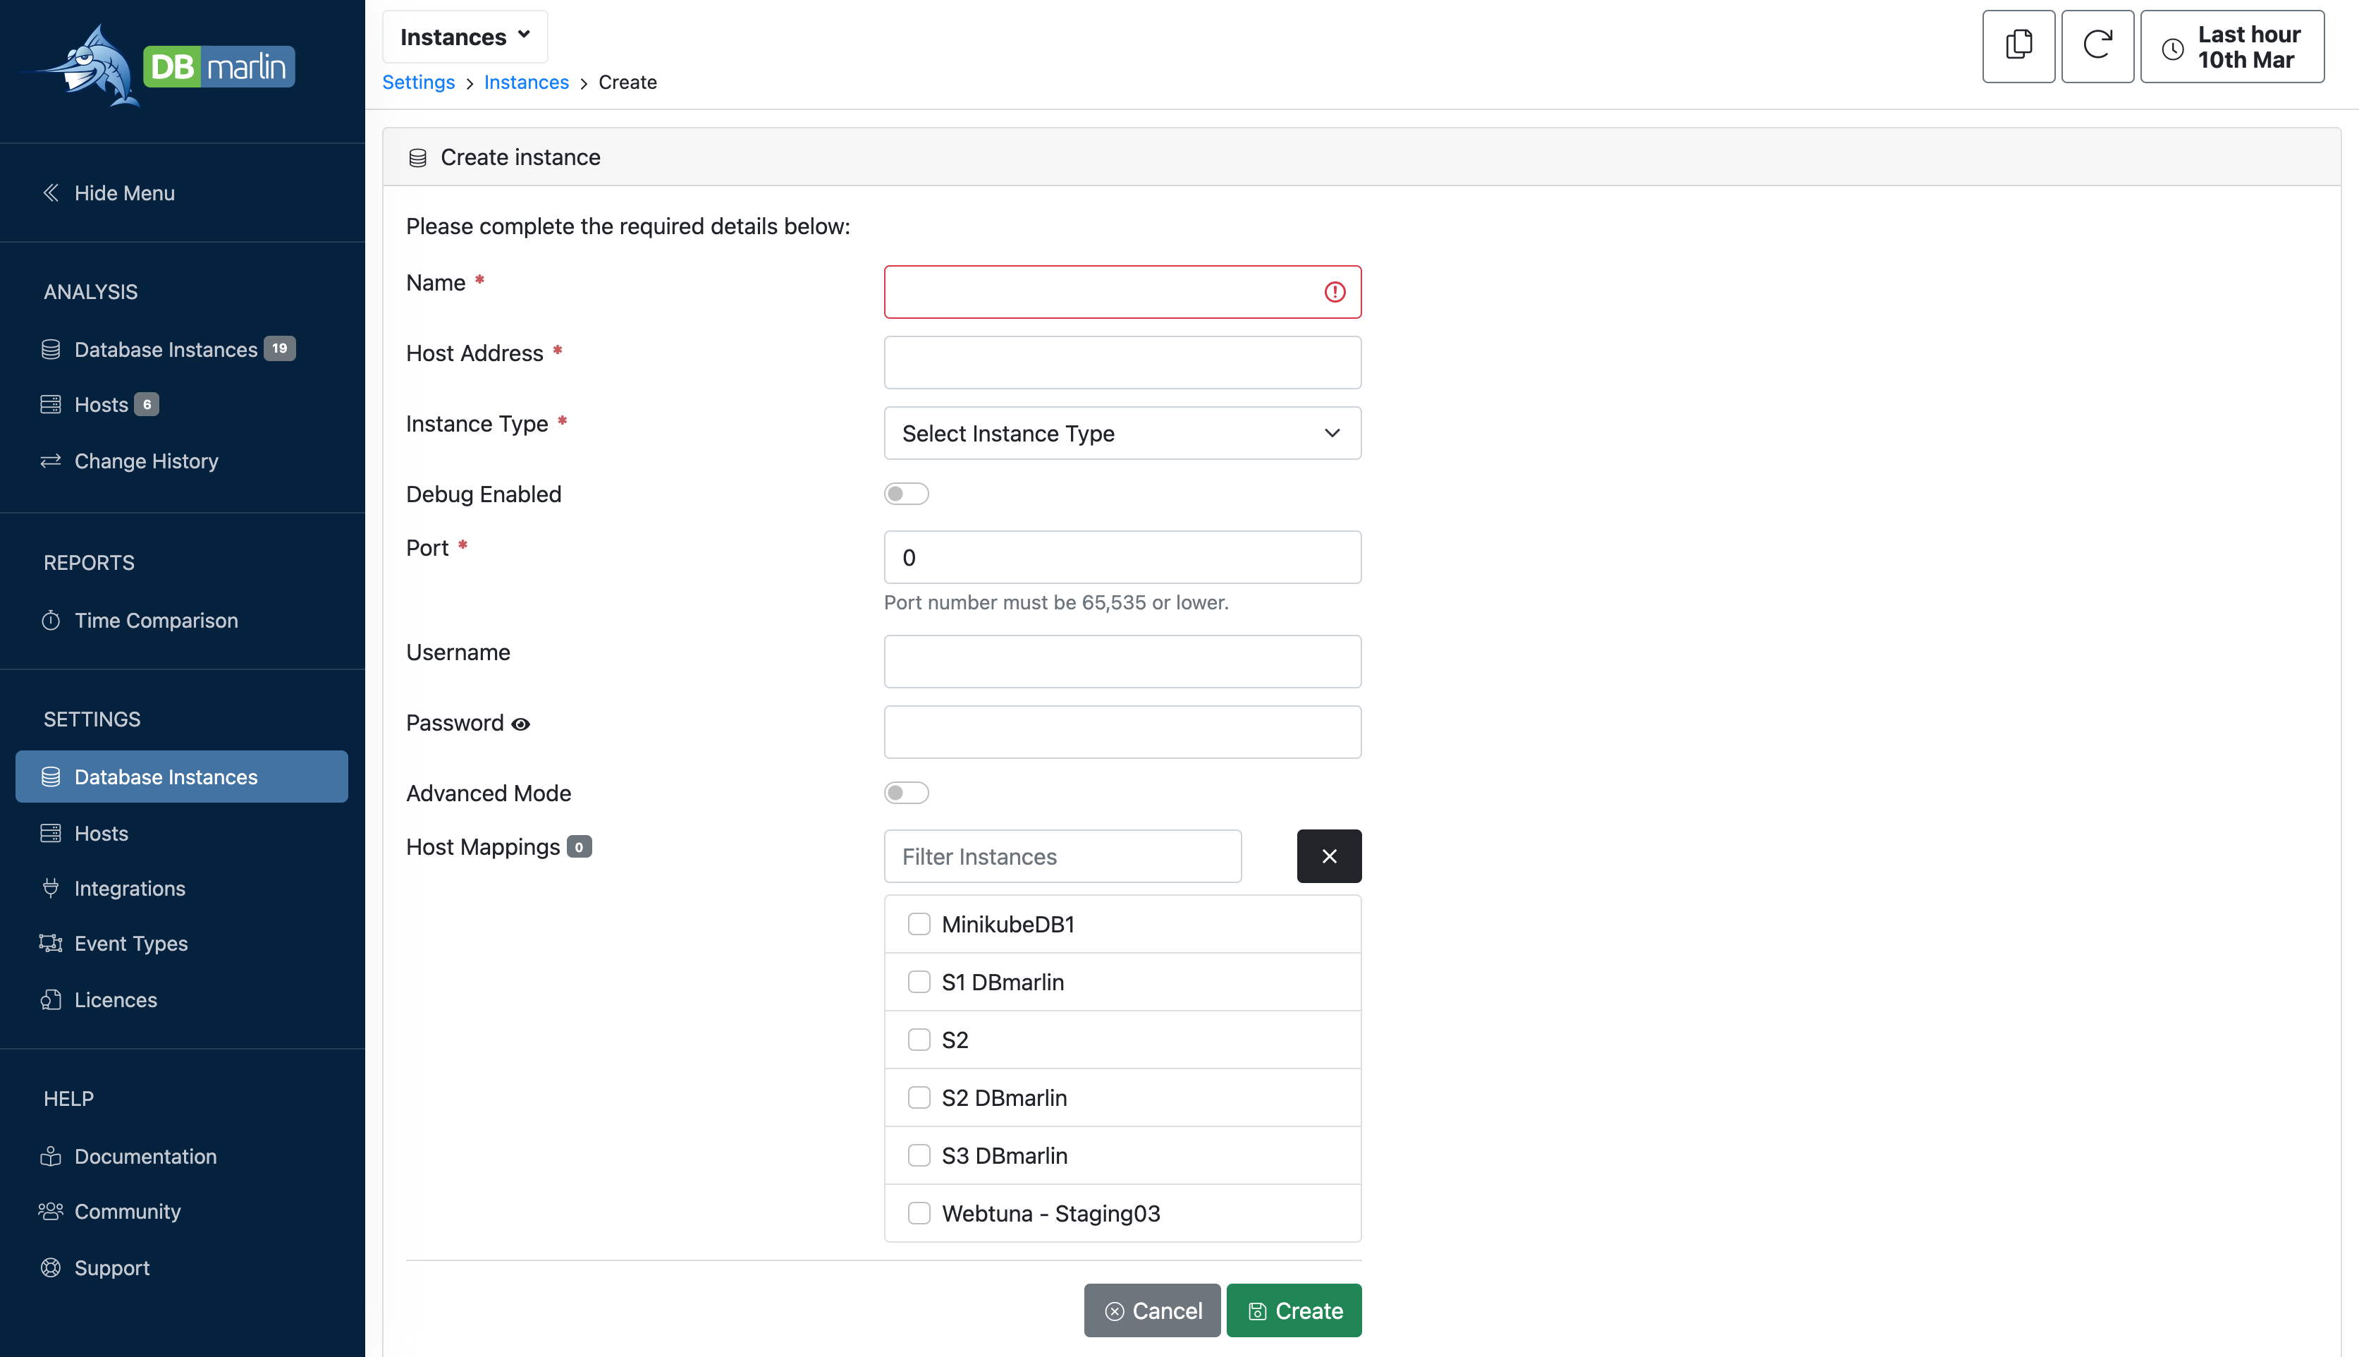Screen dimensions: 2359x1357
Task: Check the MinikubeDB1 host mapping
Action: click(x=919, y=924)
